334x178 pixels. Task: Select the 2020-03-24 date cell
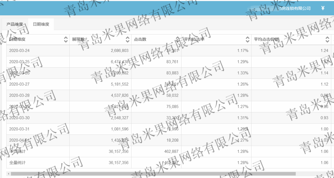[x=19, y=51]
